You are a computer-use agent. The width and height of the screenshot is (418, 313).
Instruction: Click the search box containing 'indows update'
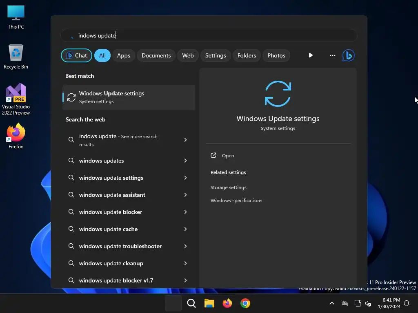pos(209,35)
